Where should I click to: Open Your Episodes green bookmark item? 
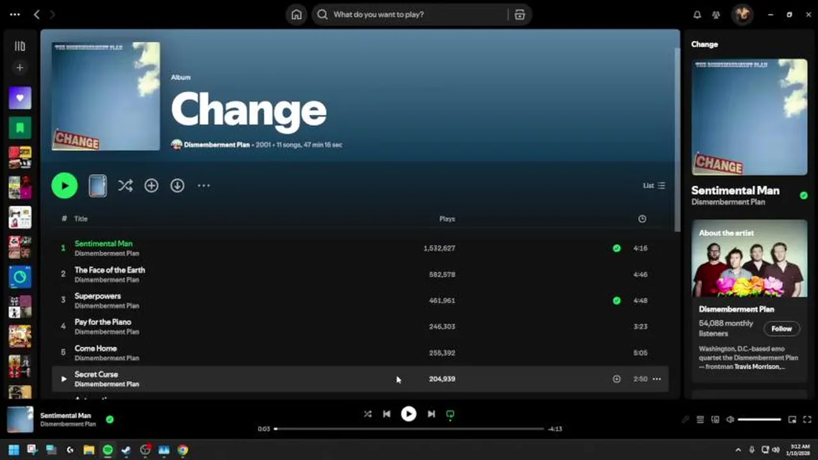click(x=20, y=128)
